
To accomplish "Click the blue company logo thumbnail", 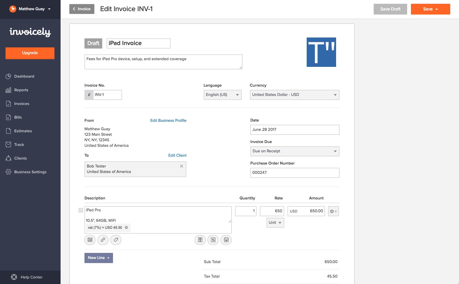I will [x=321, y=52].
